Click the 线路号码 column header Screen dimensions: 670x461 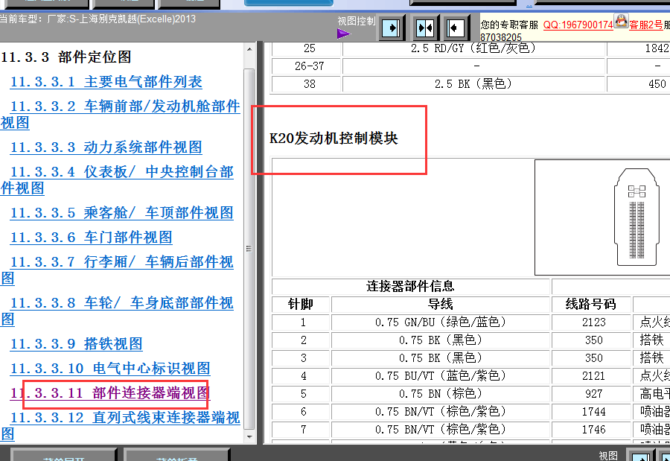pos(590,305)
